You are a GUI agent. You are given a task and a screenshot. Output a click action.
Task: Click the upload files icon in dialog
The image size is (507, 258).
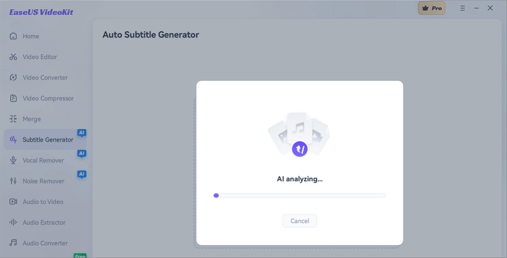tap(300, 149)
